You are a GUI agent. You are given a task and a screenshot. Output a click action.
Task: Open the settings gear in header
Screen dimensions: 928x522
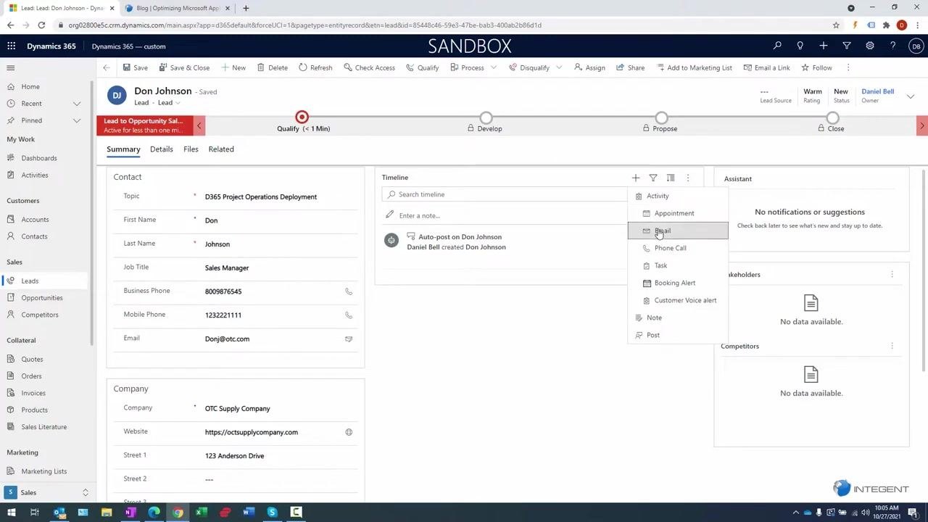(870, 46)
